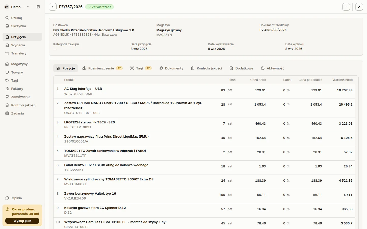
Task: Select Zestaw naprawczy filtra Prins Direct LiquiMax
Action: tap(106, 137)
